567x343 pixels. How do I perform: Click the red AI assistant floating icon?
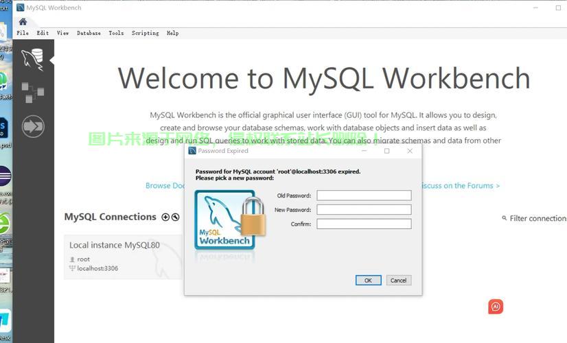coord(496,307)
